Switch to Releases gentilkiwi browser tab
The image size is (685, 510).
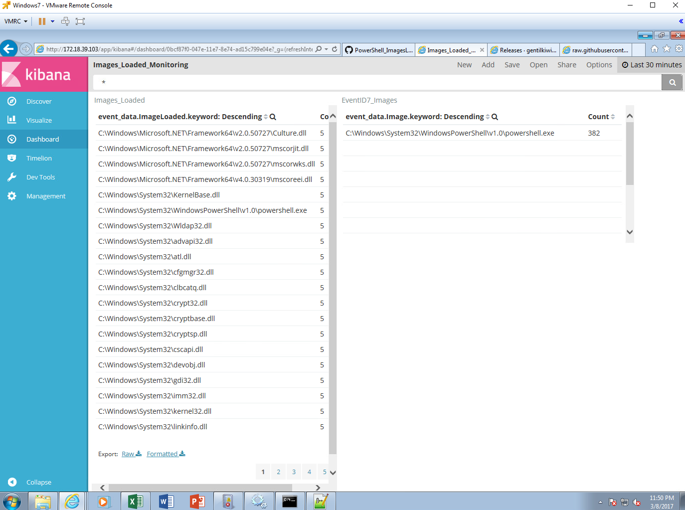tap(523, 50)
